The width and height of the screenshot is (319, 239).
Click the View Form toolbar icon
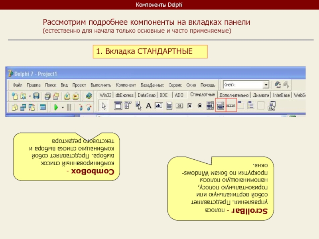(x=23, y=107)
